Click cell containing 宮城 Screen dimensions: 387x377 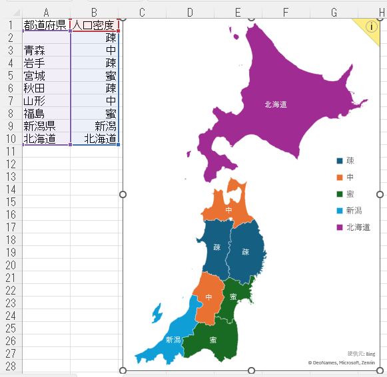[x=46, y=75]
